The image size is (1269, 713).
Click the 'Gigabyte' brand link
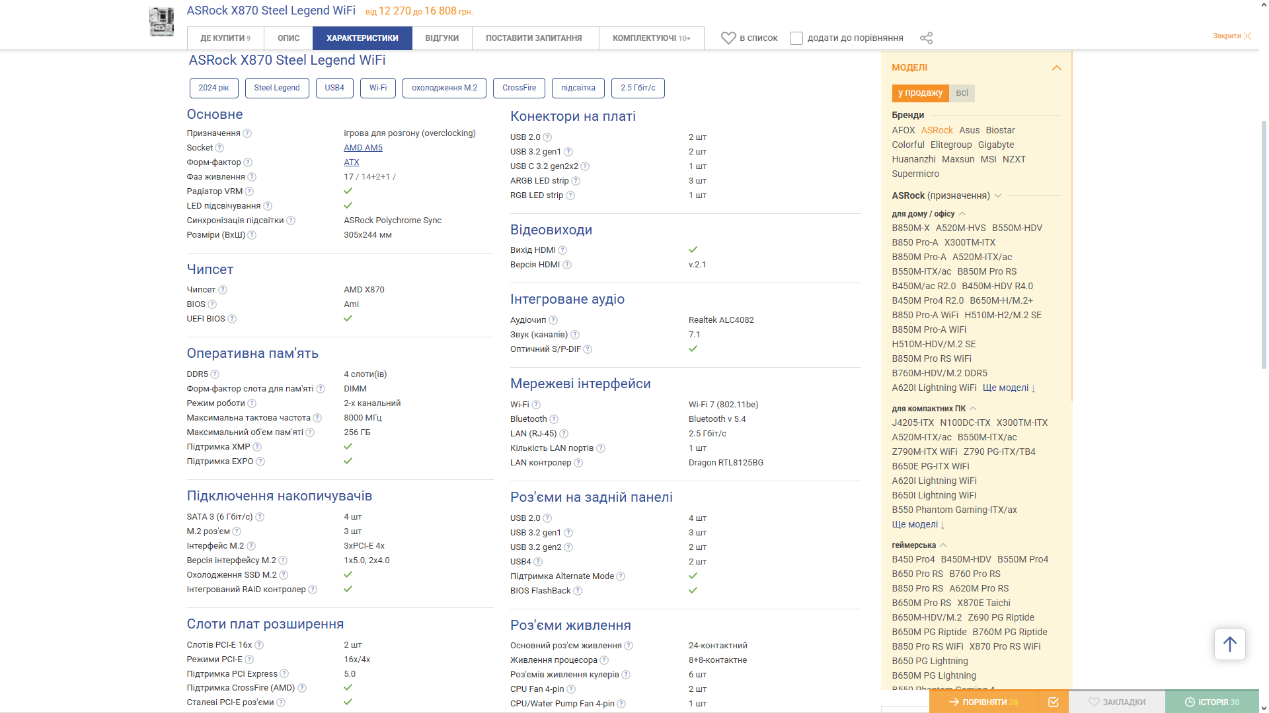pos(996,145)
